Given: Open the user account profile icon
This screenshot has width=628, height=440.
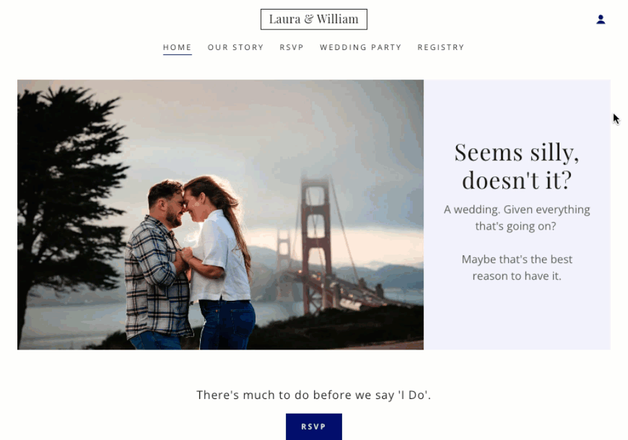Looking at the screenshot, I should pyautogui.click(x=600, y=19).
